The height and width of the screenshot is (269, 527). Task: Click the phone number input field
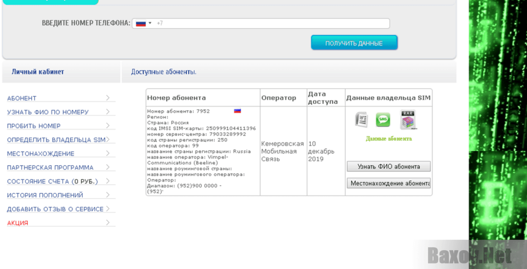pos(270,23)
